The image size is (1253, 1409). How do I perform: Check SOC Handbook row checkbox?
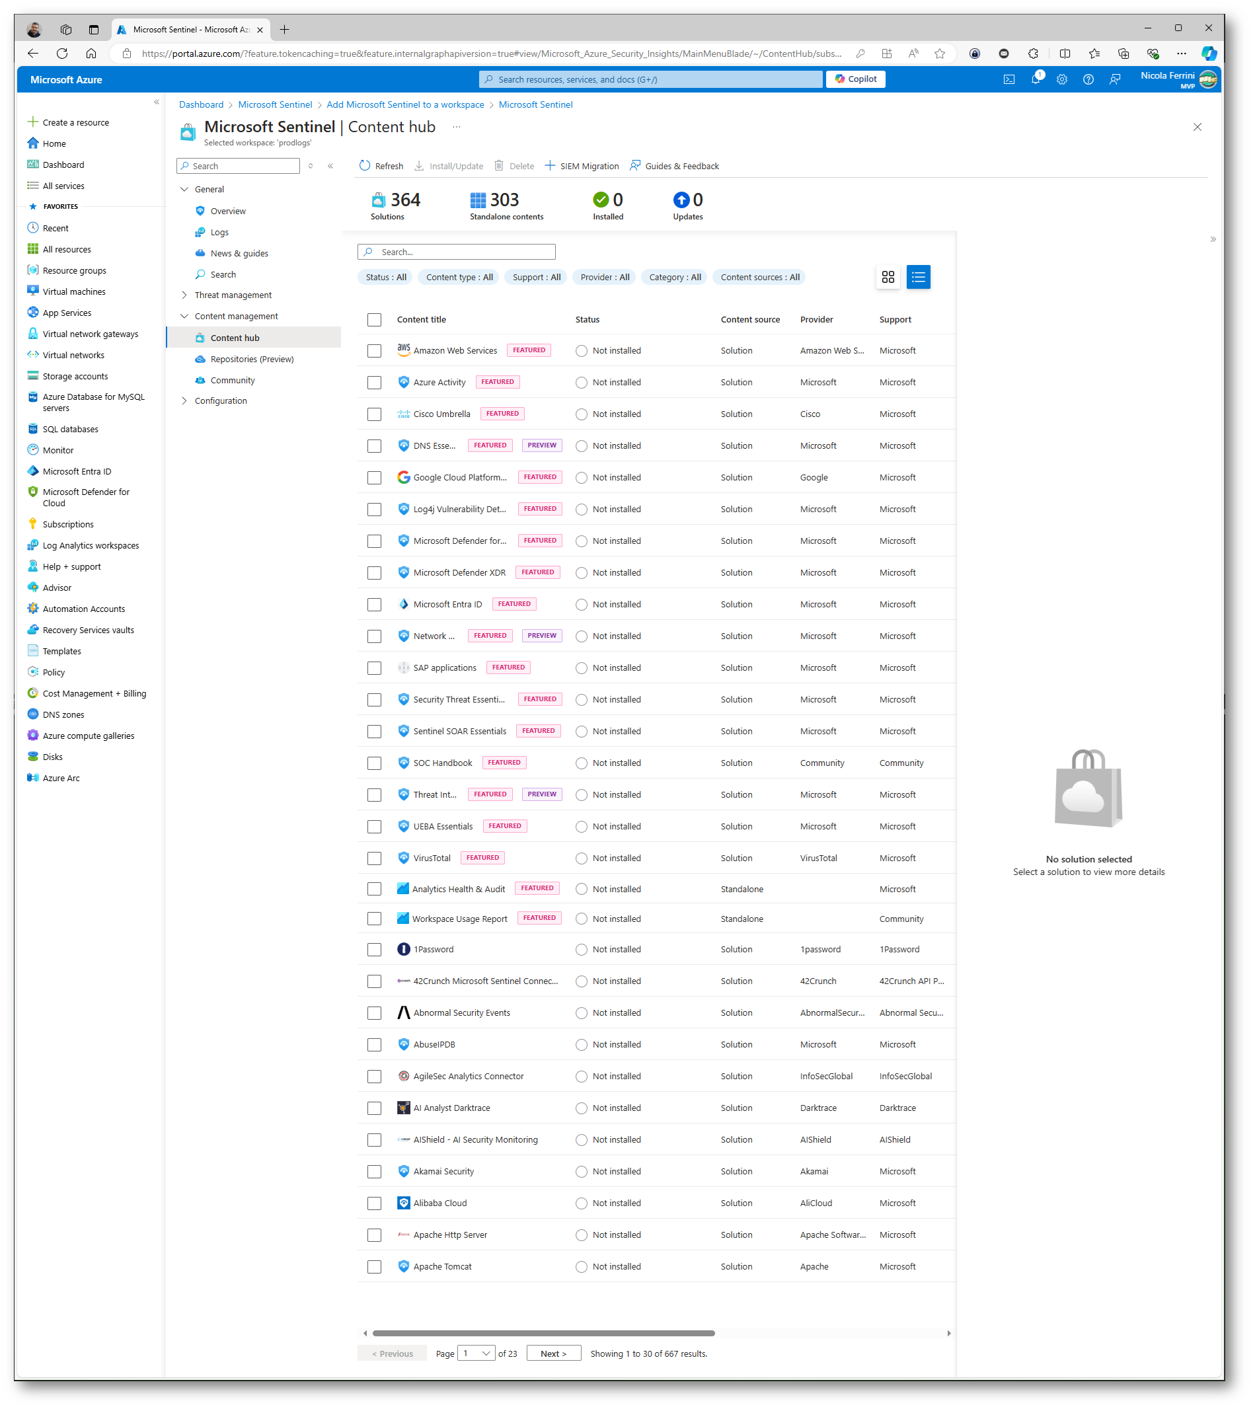pos(374,763)
